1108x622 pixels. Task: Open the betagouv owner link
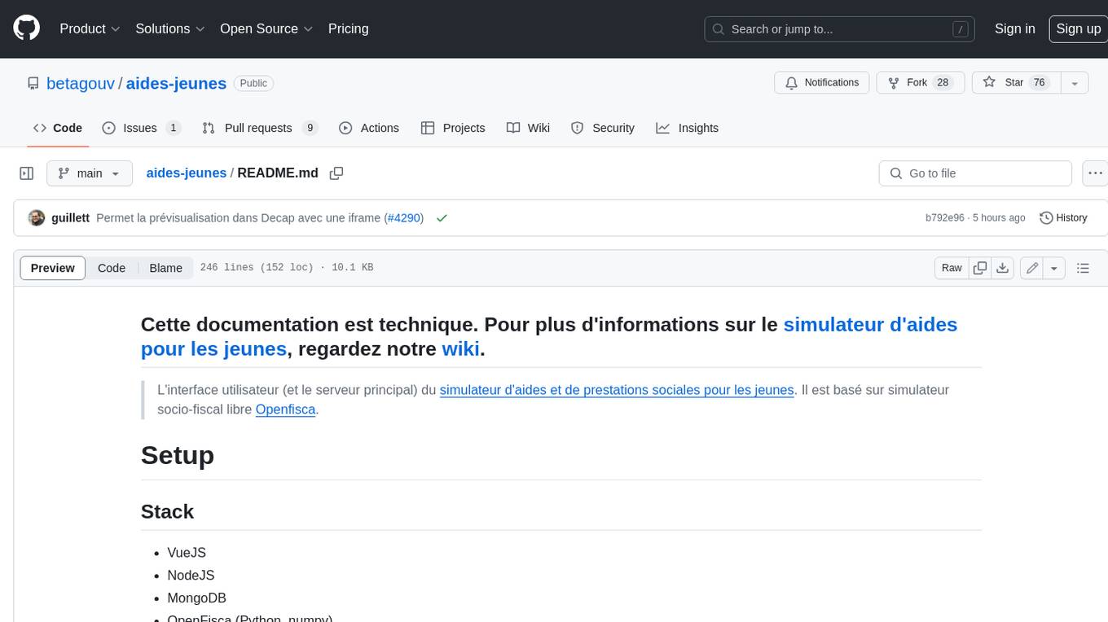point(81,83)
